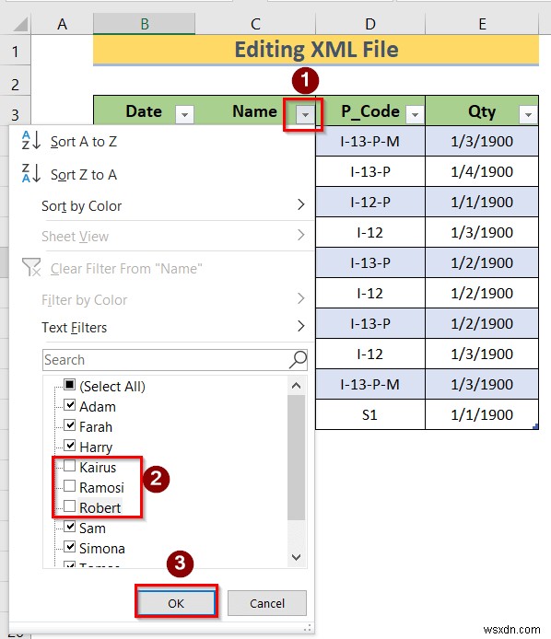This screenshot has height=639, width=551.
Task: Open the P_Code column filter dropdown
Action: (415, 114)
